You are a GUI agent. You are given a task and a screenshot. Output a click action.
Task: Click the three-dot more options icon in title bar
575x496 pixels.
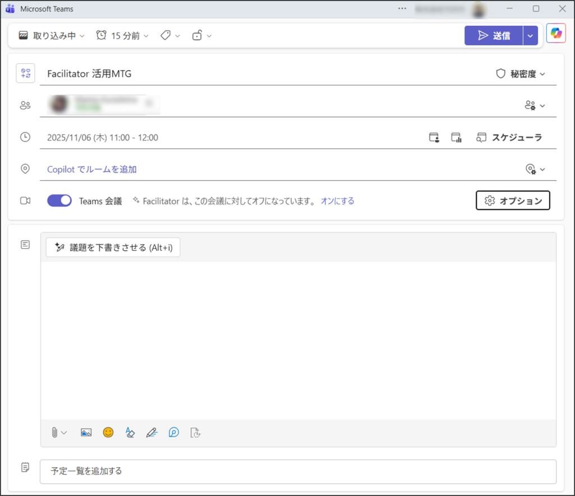coord(402,8)
